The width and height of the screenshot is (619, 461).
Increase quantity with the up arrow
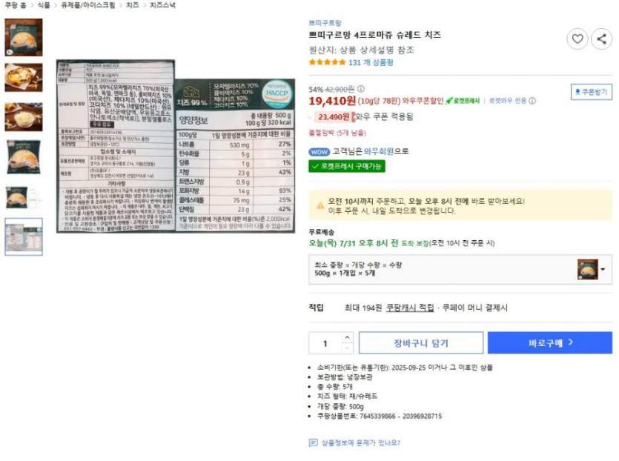pyautogui.click(x=347, y=337)
